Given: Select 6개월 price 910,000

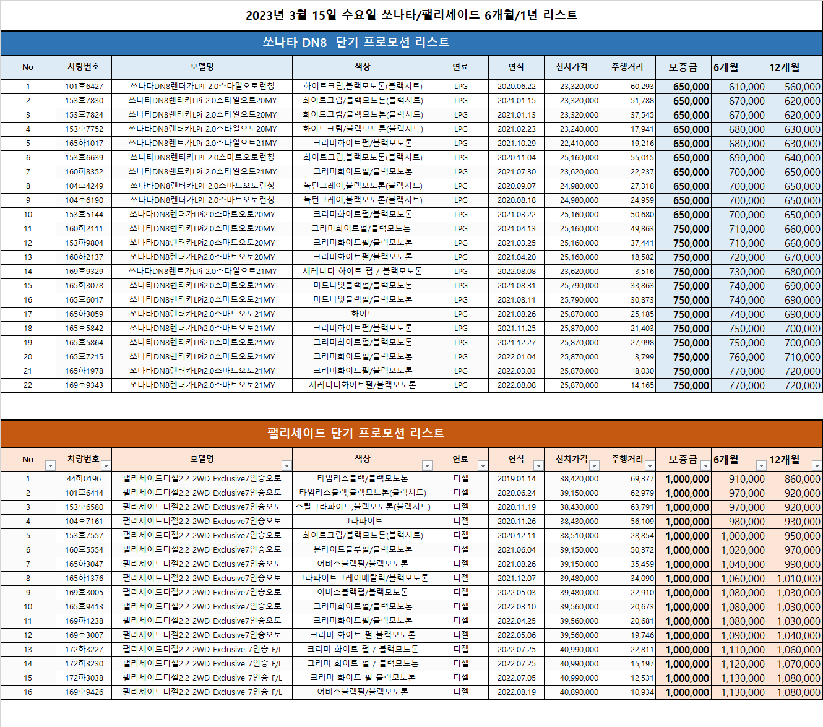Looking at the screenshot, I should coord(739,479).
